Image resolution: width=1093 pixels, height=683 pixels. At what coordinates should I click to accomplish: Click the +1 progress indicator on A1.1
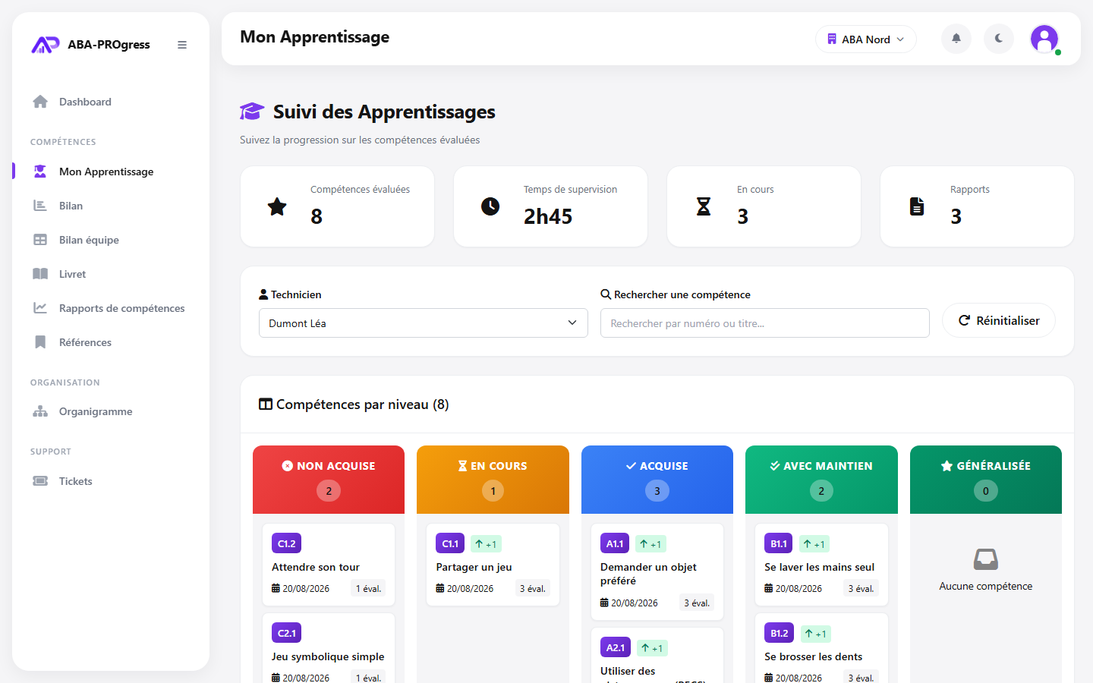point(650,544)
